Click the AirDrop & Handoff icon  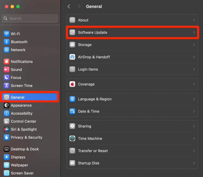(x=72, y=57)
